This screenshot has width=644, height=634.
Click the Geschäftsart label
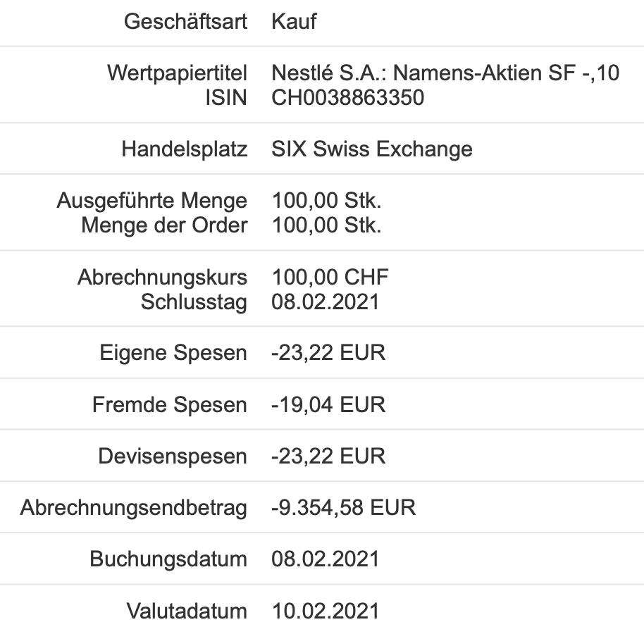[186, 22]
